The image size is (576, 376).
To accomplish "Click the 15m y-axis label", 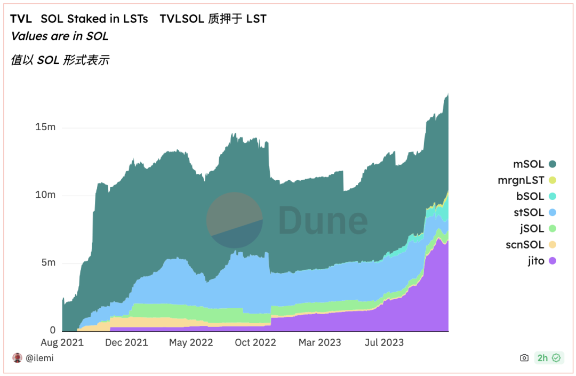I will pos(45,127).
